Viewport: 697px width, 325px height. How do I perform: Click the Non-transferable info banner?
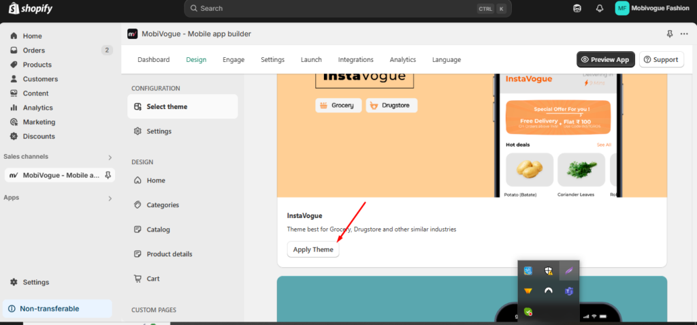pyautogui.click(x=57, y=309)
